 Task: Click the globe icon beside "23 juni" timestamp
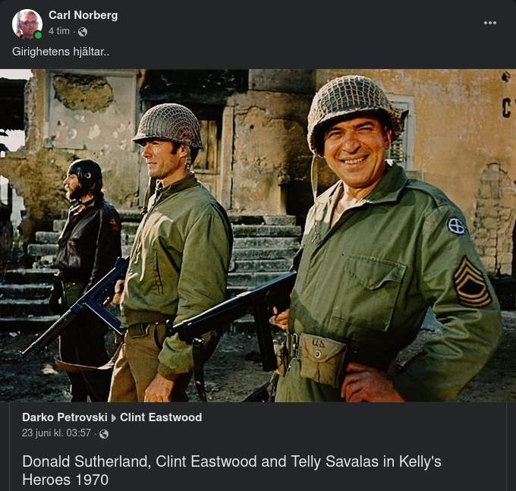click(x=104, y=434)
